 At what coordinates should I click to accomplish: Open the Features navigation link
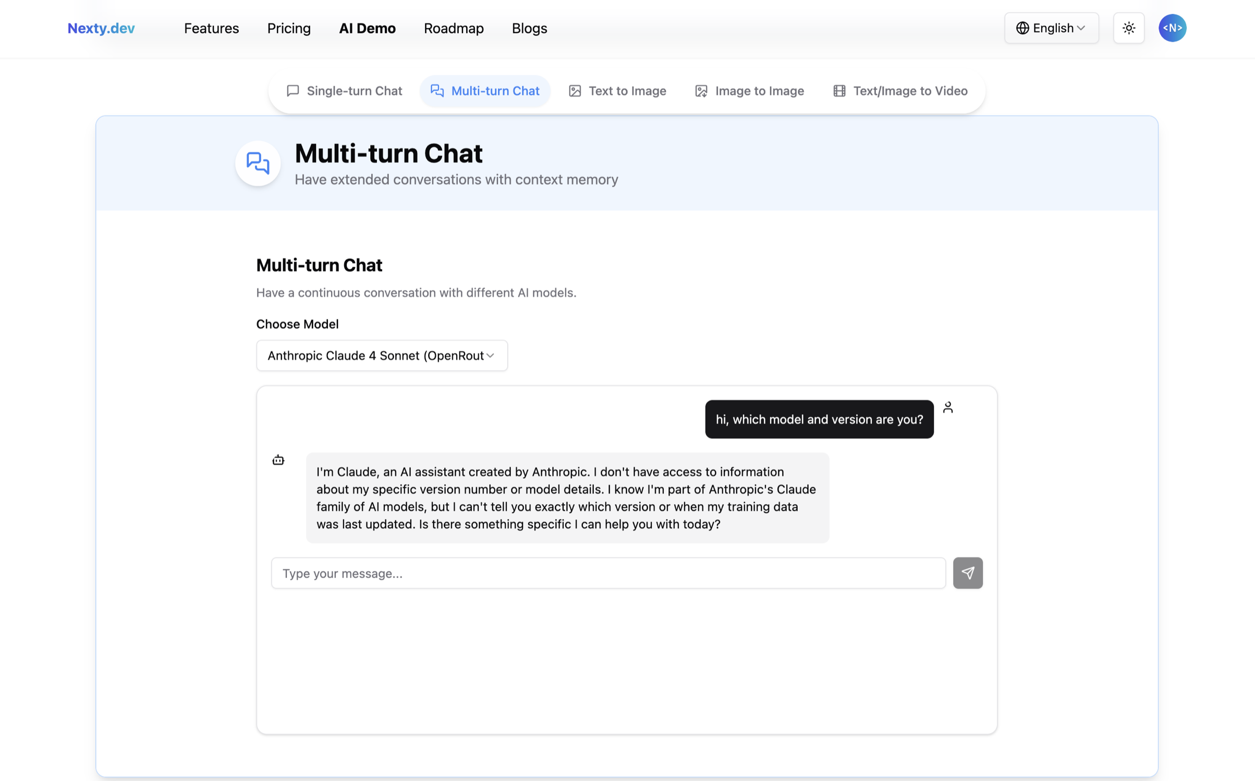[x=211, y=28]
